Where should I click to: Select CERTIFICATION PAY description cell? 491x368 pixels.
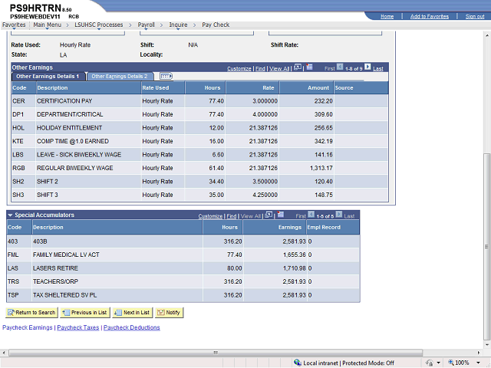[x=64, y=101]
